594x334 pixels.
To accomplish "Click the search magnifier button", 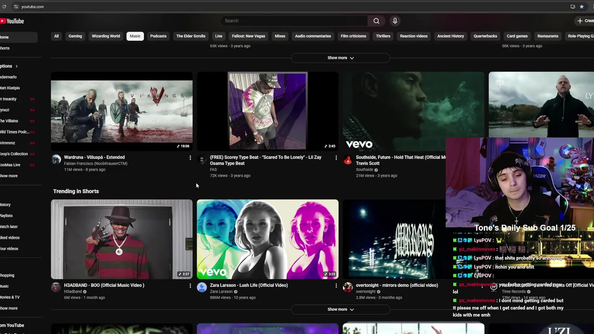I will (376, 21).
